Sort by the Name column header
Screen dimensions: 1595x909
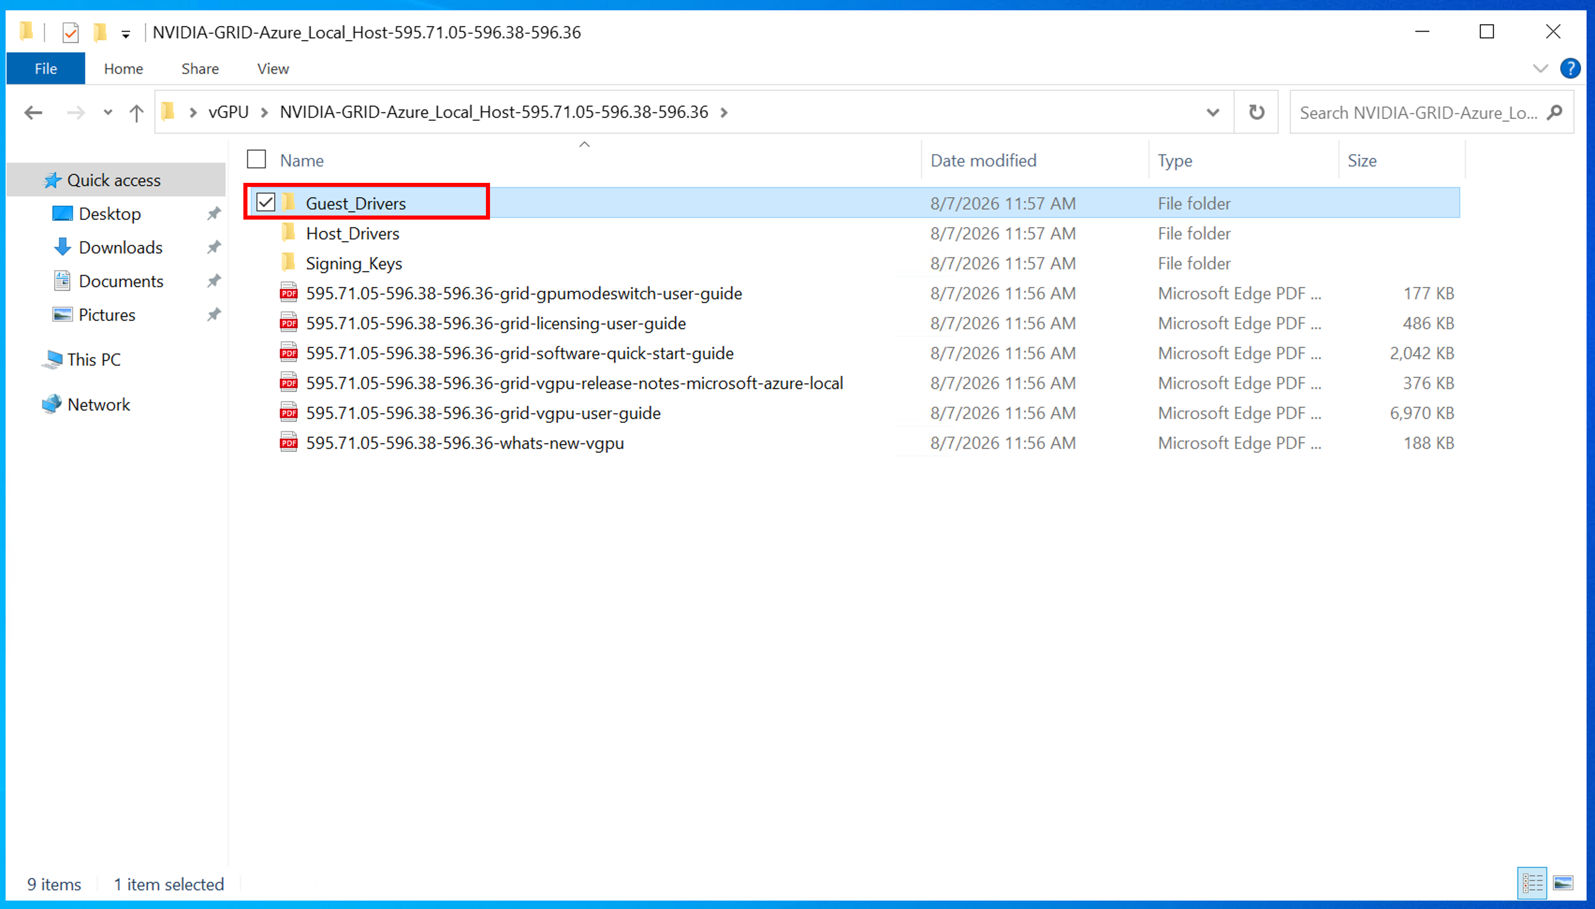pos(302,160)
